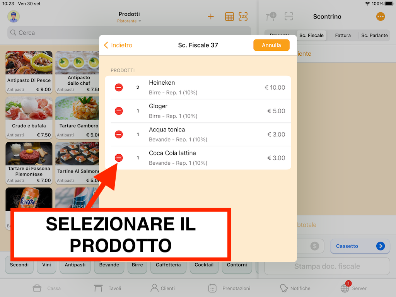Open the Prenotazioni tab
The image size is (396, 297).
click(229, 288)
